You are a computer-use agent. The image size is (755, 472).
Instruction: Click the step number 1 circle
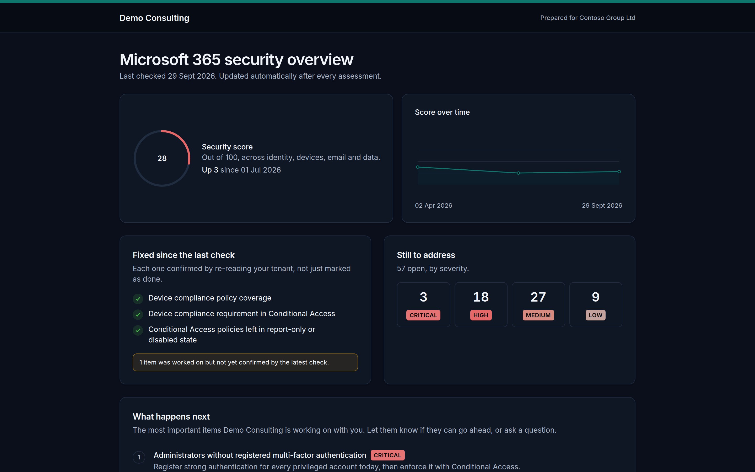139,457
